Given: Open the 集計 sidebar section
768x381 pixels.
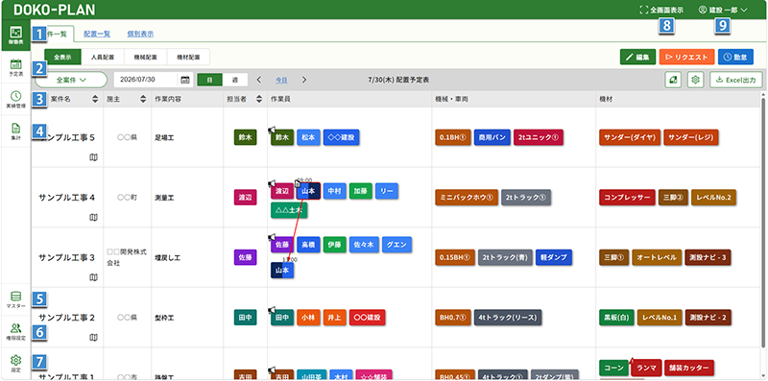Looking at the screenshot, I should pyautogui.click(x=15, y=131).
